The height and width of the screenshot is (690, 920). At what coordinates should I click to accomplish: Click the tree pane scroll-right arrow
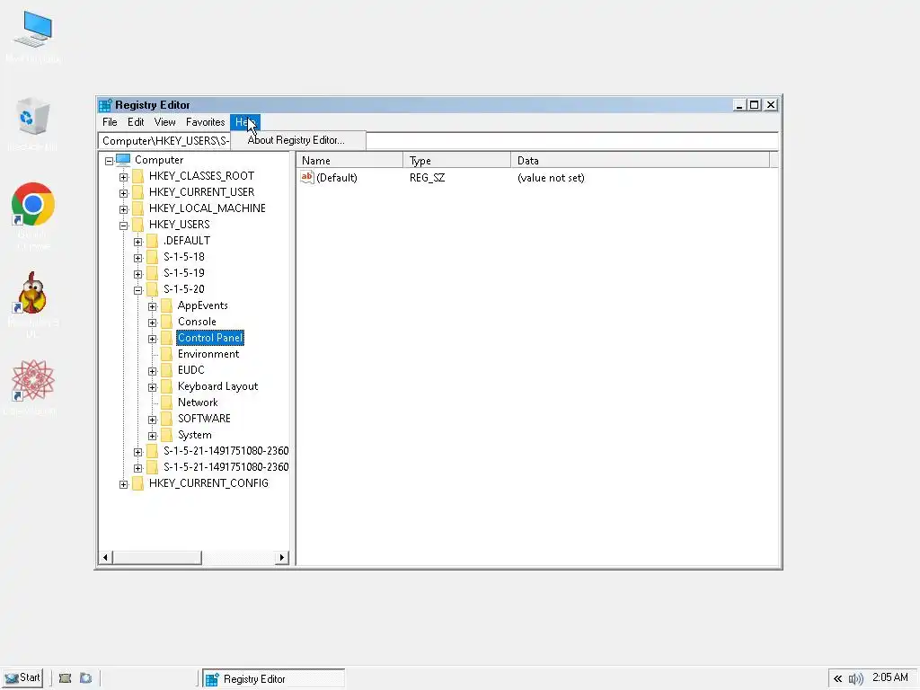[282, 557]
